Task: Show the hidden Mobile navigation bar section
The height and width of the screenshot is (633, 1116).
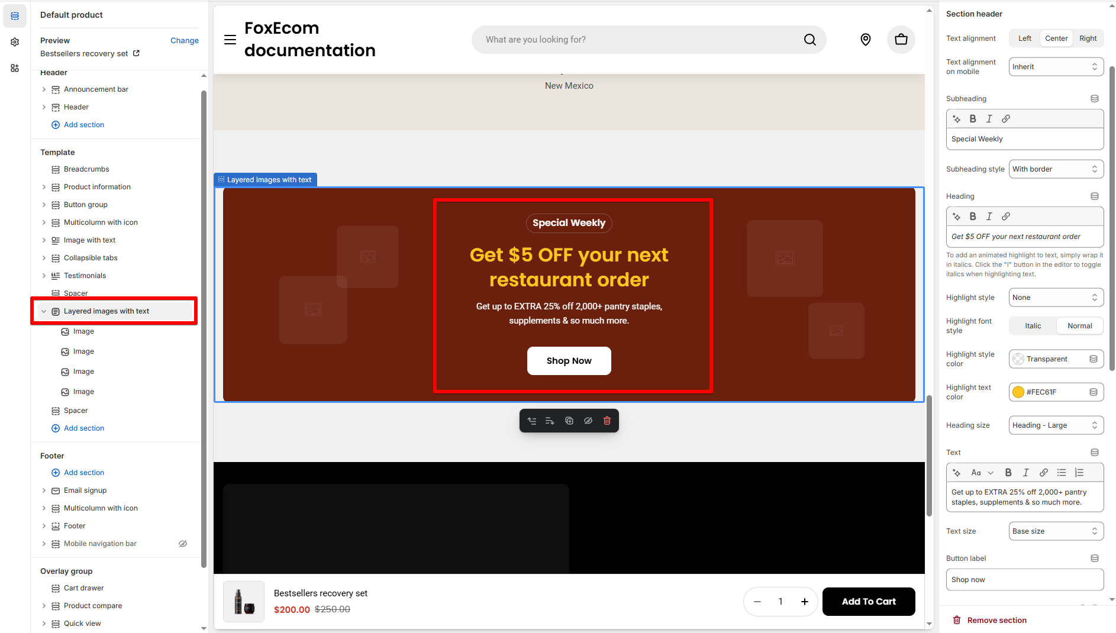Action: coord(183,544)
